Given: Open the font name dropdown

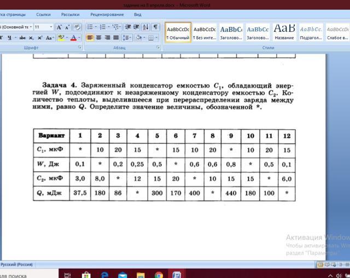Looking at the screenshot, I should [31, 27].
